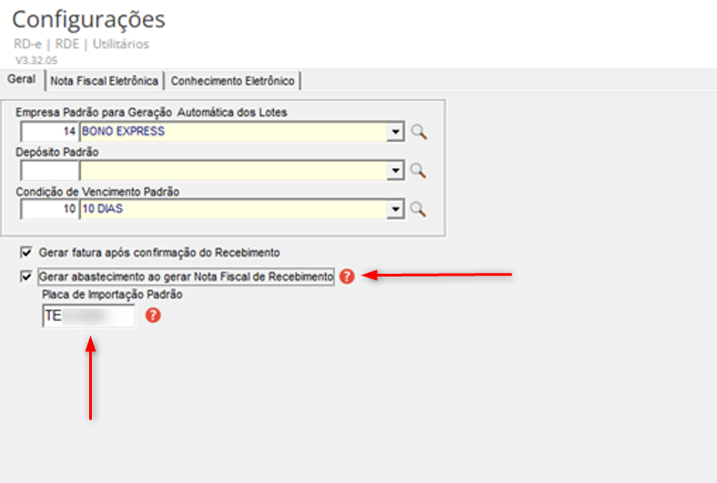The width and height of the screenshot is (717, 483).
Task: Expand the BONO EXPRESS company dropdown
Action: tap(395, 132)
